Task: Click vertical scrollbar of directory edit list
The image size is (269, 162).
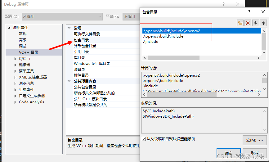Action: pyautogui.click(x=264, y=42)
